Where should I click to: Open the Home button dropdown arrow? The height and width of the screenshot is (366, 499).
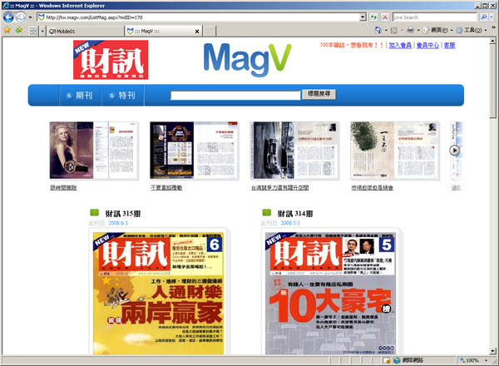pyautogui.click(x=387, y=30)
